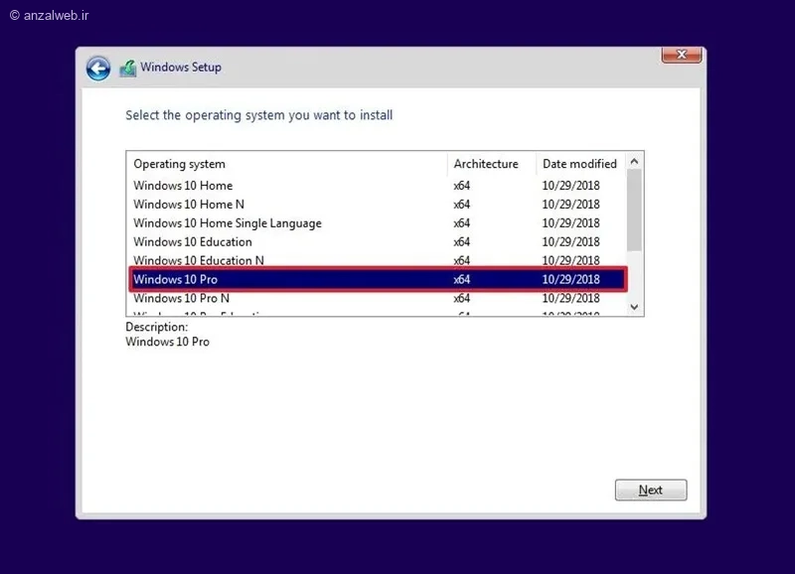Pick Windows 10 Education N
Viewport: 795px width, 574px height.
tap(376, 260)
